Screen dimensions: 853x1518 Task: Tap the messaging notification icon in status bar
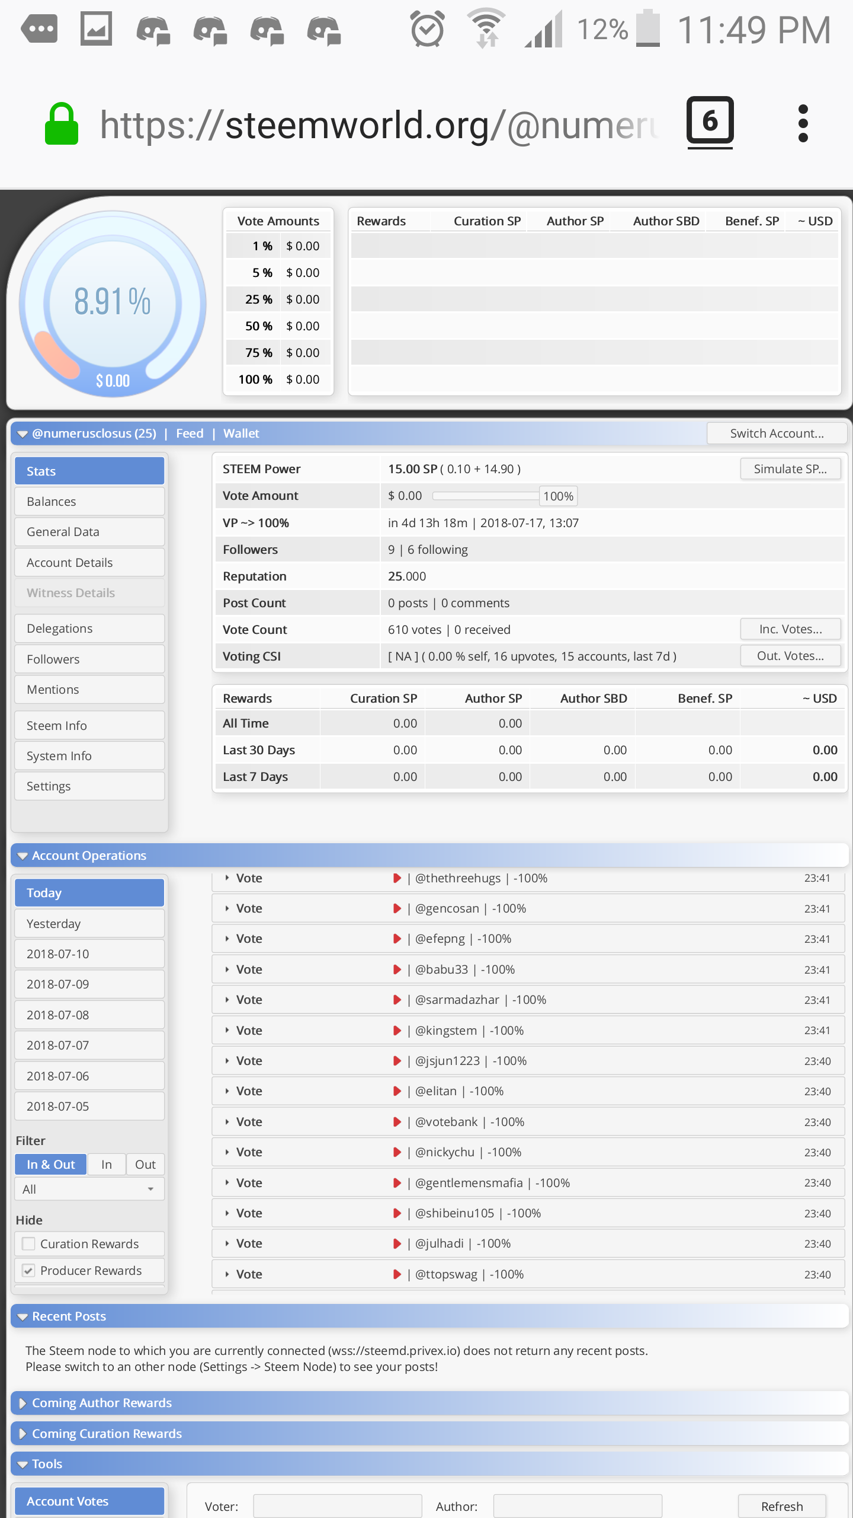coord(39,29)
